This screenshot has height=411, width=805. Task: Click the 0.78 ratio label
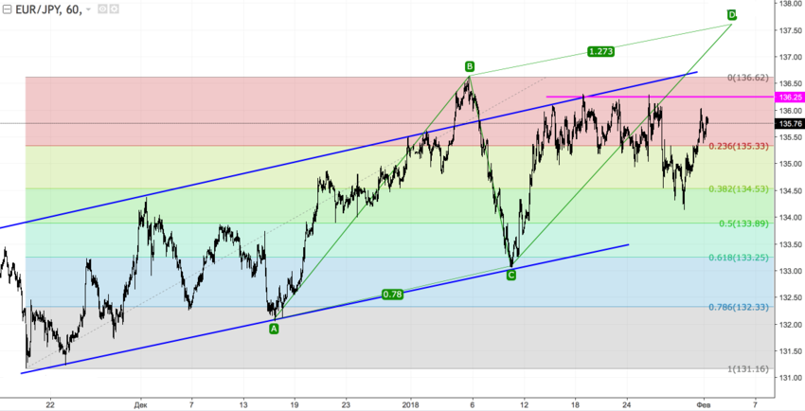tap(393, 295)
